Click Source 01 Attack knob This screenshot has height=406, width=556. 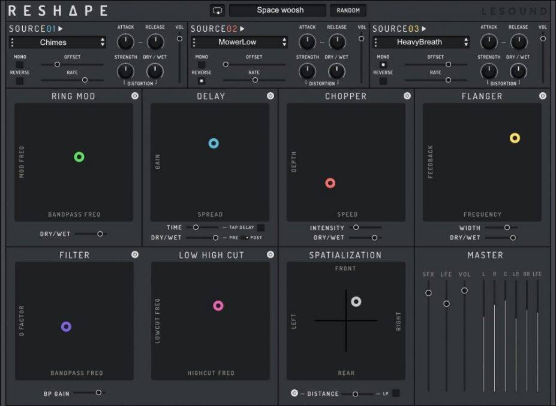click(125, 42)
